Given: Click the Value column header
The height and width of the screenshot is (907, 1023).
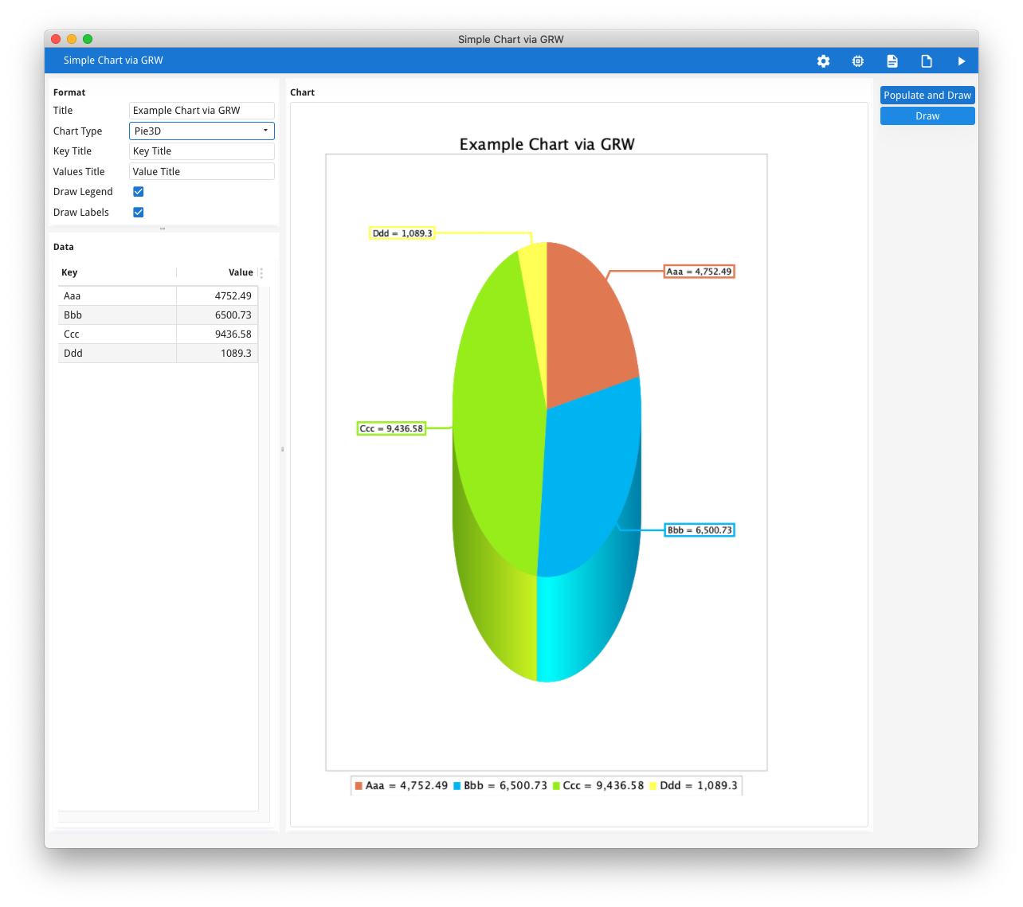Looking at the screenshot, I should click(x=241, y=272).
